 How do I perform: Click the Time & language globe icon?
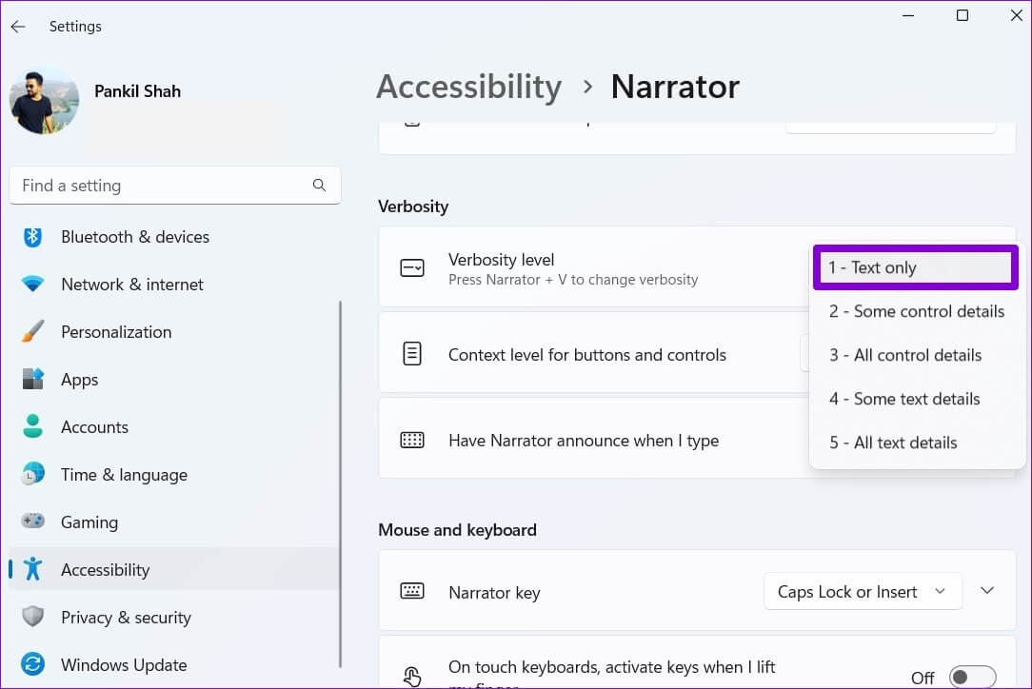click(32, 475)
